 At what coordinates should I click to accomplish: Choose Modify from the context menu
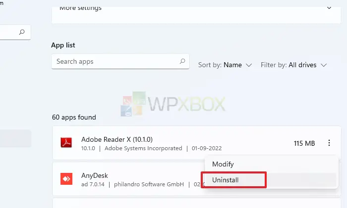click(x=223, y=165)
